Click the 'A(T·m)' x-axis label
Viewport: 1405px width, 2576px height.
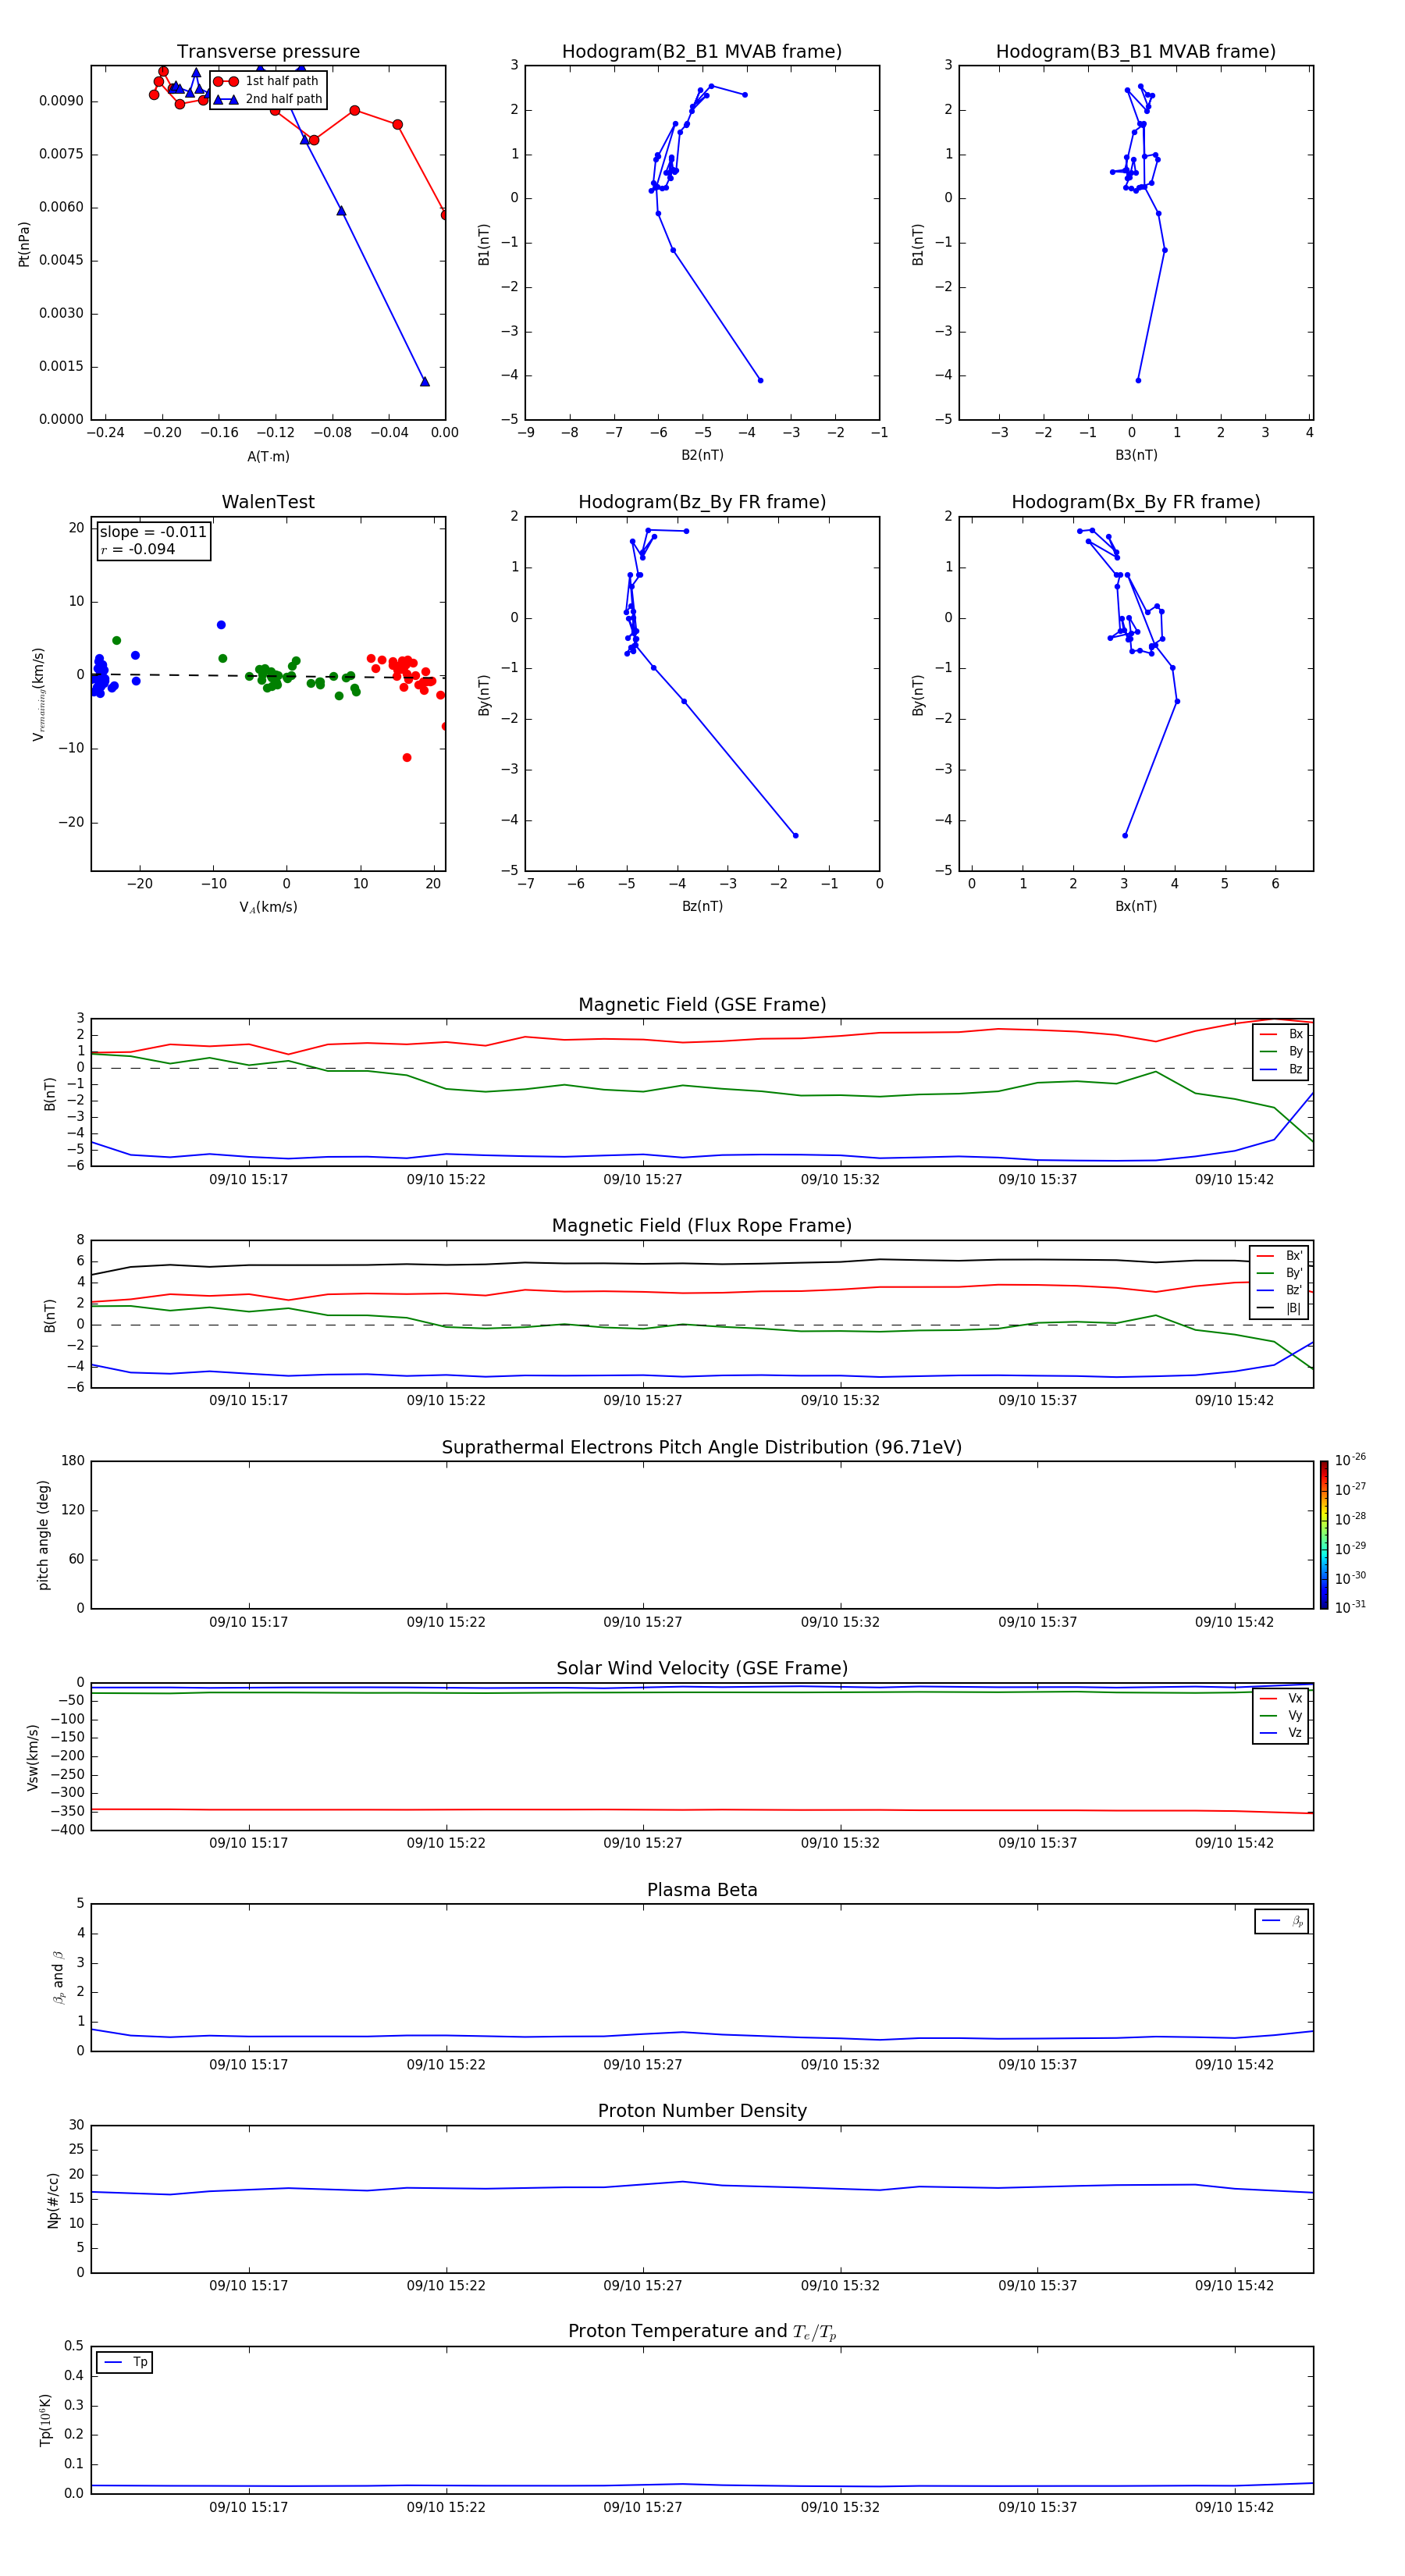pyautogui.click(x=268, y=457)
